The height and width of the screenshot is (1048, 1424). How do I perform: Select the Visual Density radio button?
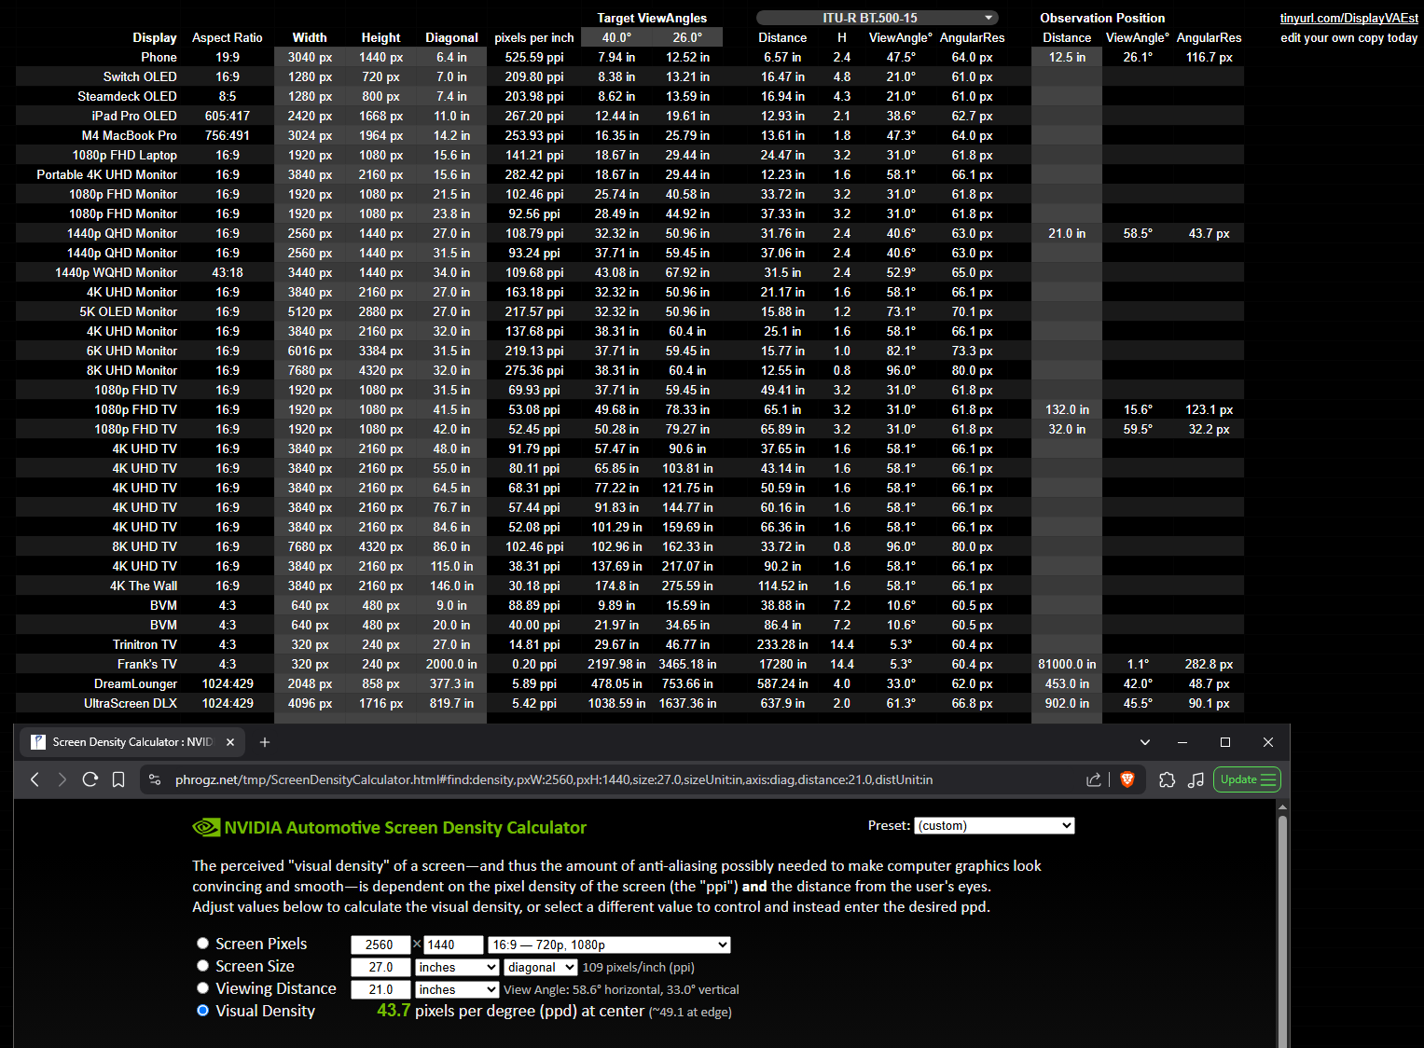coord(202,1011)
